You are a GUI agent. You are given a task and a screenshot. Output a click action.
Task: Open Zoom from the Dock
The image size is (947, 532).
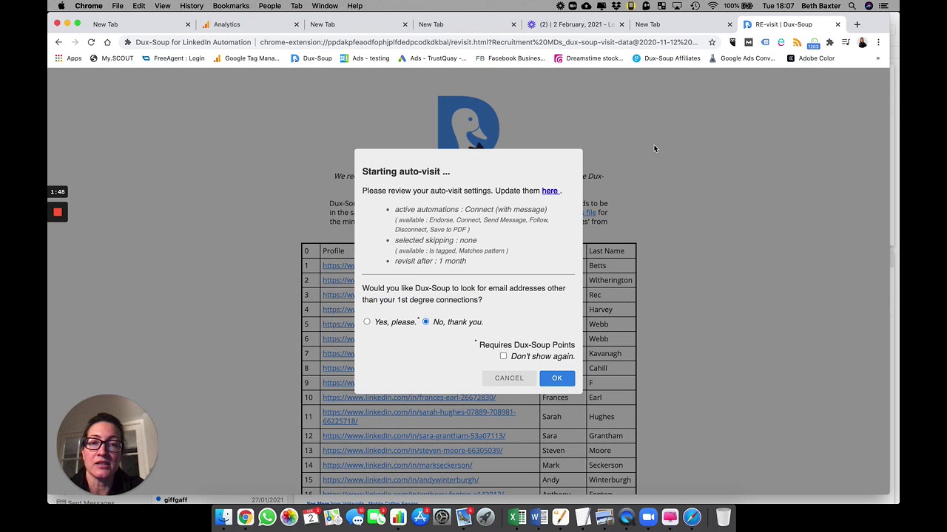[x=648, y=517]
